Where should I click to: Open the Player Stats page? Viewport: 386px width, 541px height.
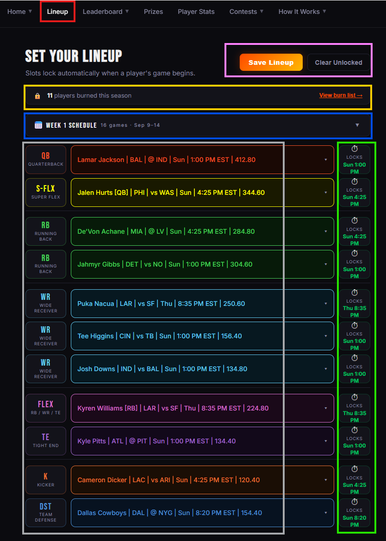[196, 12]
